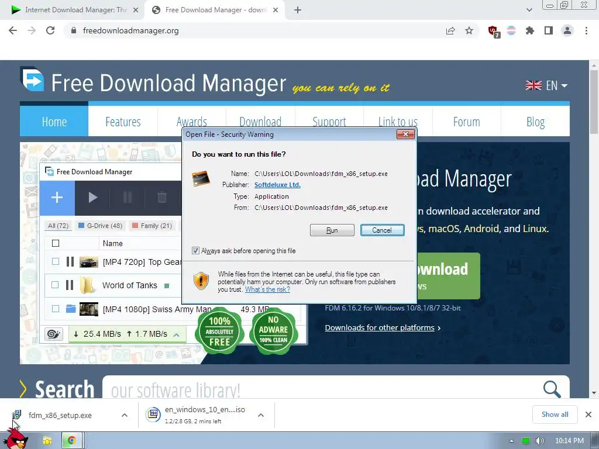Open the tab search dropdown arrow

pyautogui.click(x=529, y=10)
